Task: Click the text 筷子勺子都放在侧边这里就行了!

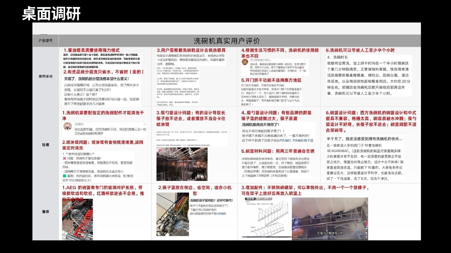Action: [209, 206]
